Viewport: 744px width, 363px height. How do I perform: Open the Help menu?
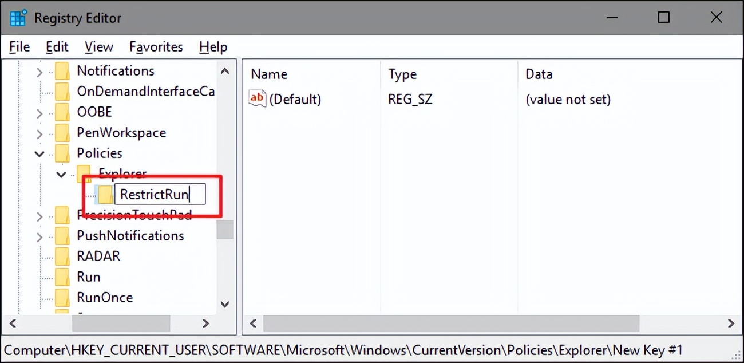tap(212, 46)
